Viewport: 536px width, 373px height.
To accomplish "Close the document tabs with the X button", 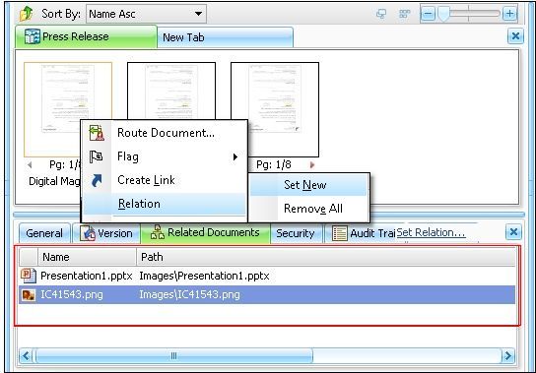I will coord(515,35).
